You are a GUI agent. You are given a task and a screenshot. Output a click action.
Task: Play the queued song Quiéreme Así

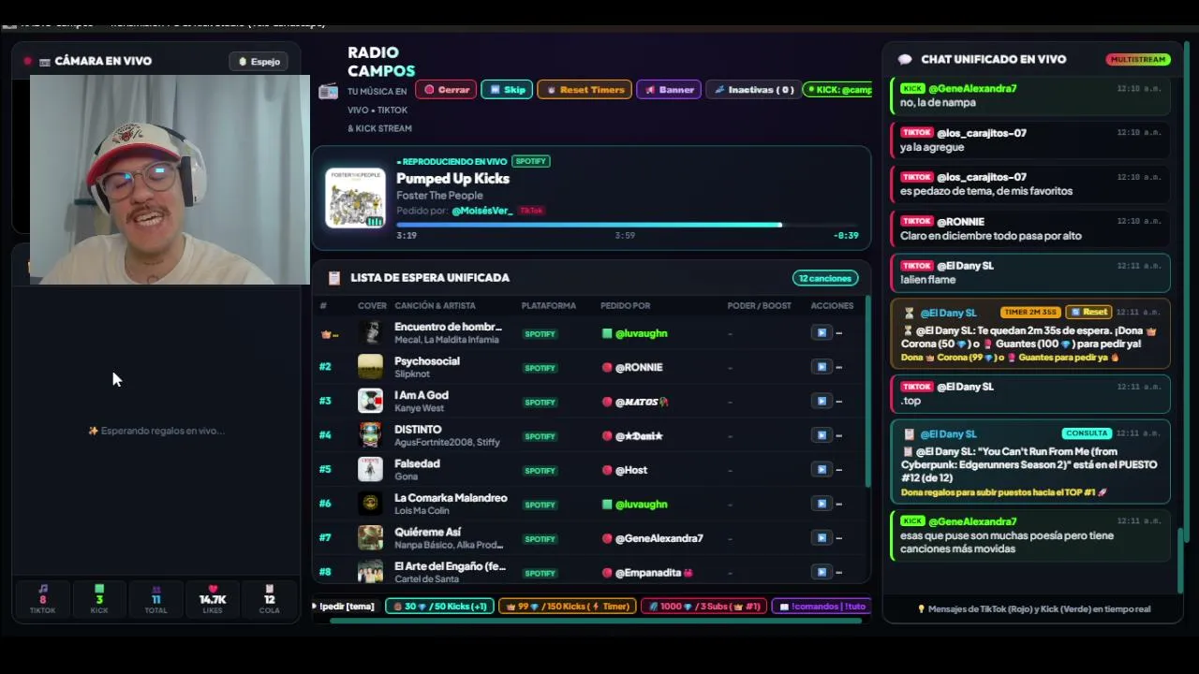[x=822, y=538]
